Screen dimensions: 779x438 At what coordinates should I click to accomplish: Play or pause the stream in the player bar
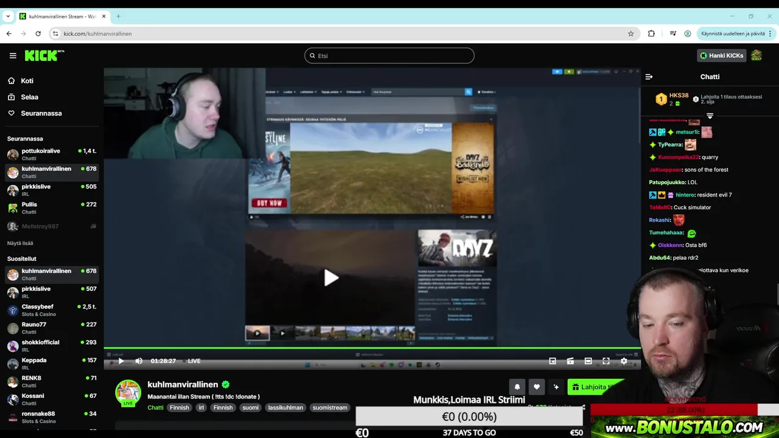[121, 361]
